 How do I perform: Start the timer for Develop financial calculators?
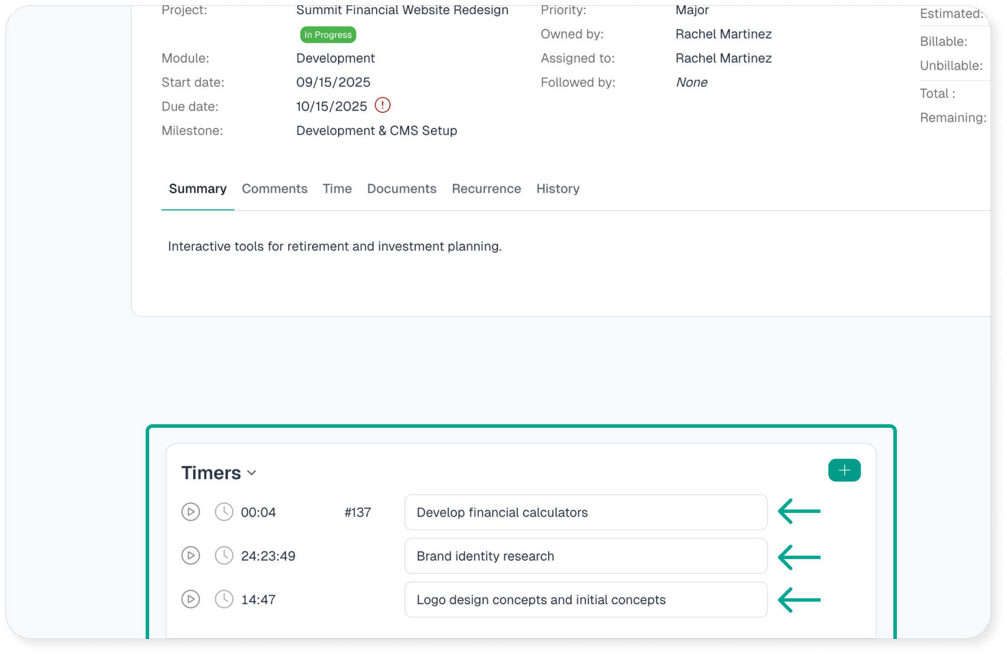coord(191,512)
